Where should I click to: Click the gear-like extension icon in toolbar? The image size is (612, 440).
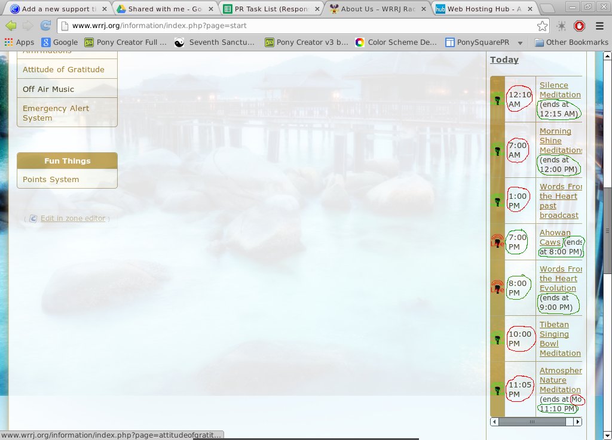(561, 26)
